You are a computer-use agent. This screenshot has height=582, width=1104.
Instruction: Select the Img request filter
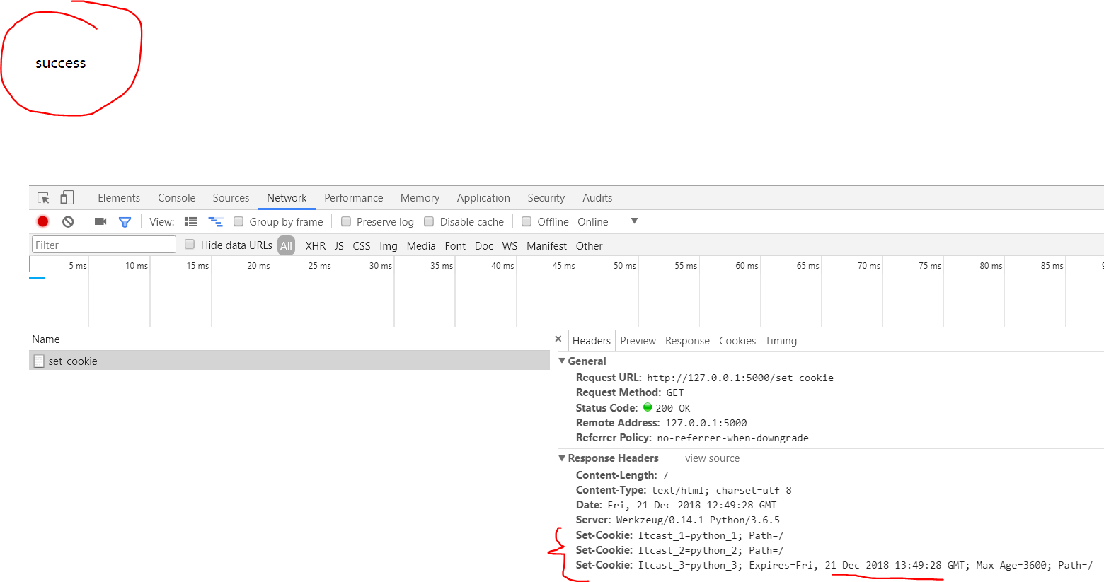coord(388,245)
